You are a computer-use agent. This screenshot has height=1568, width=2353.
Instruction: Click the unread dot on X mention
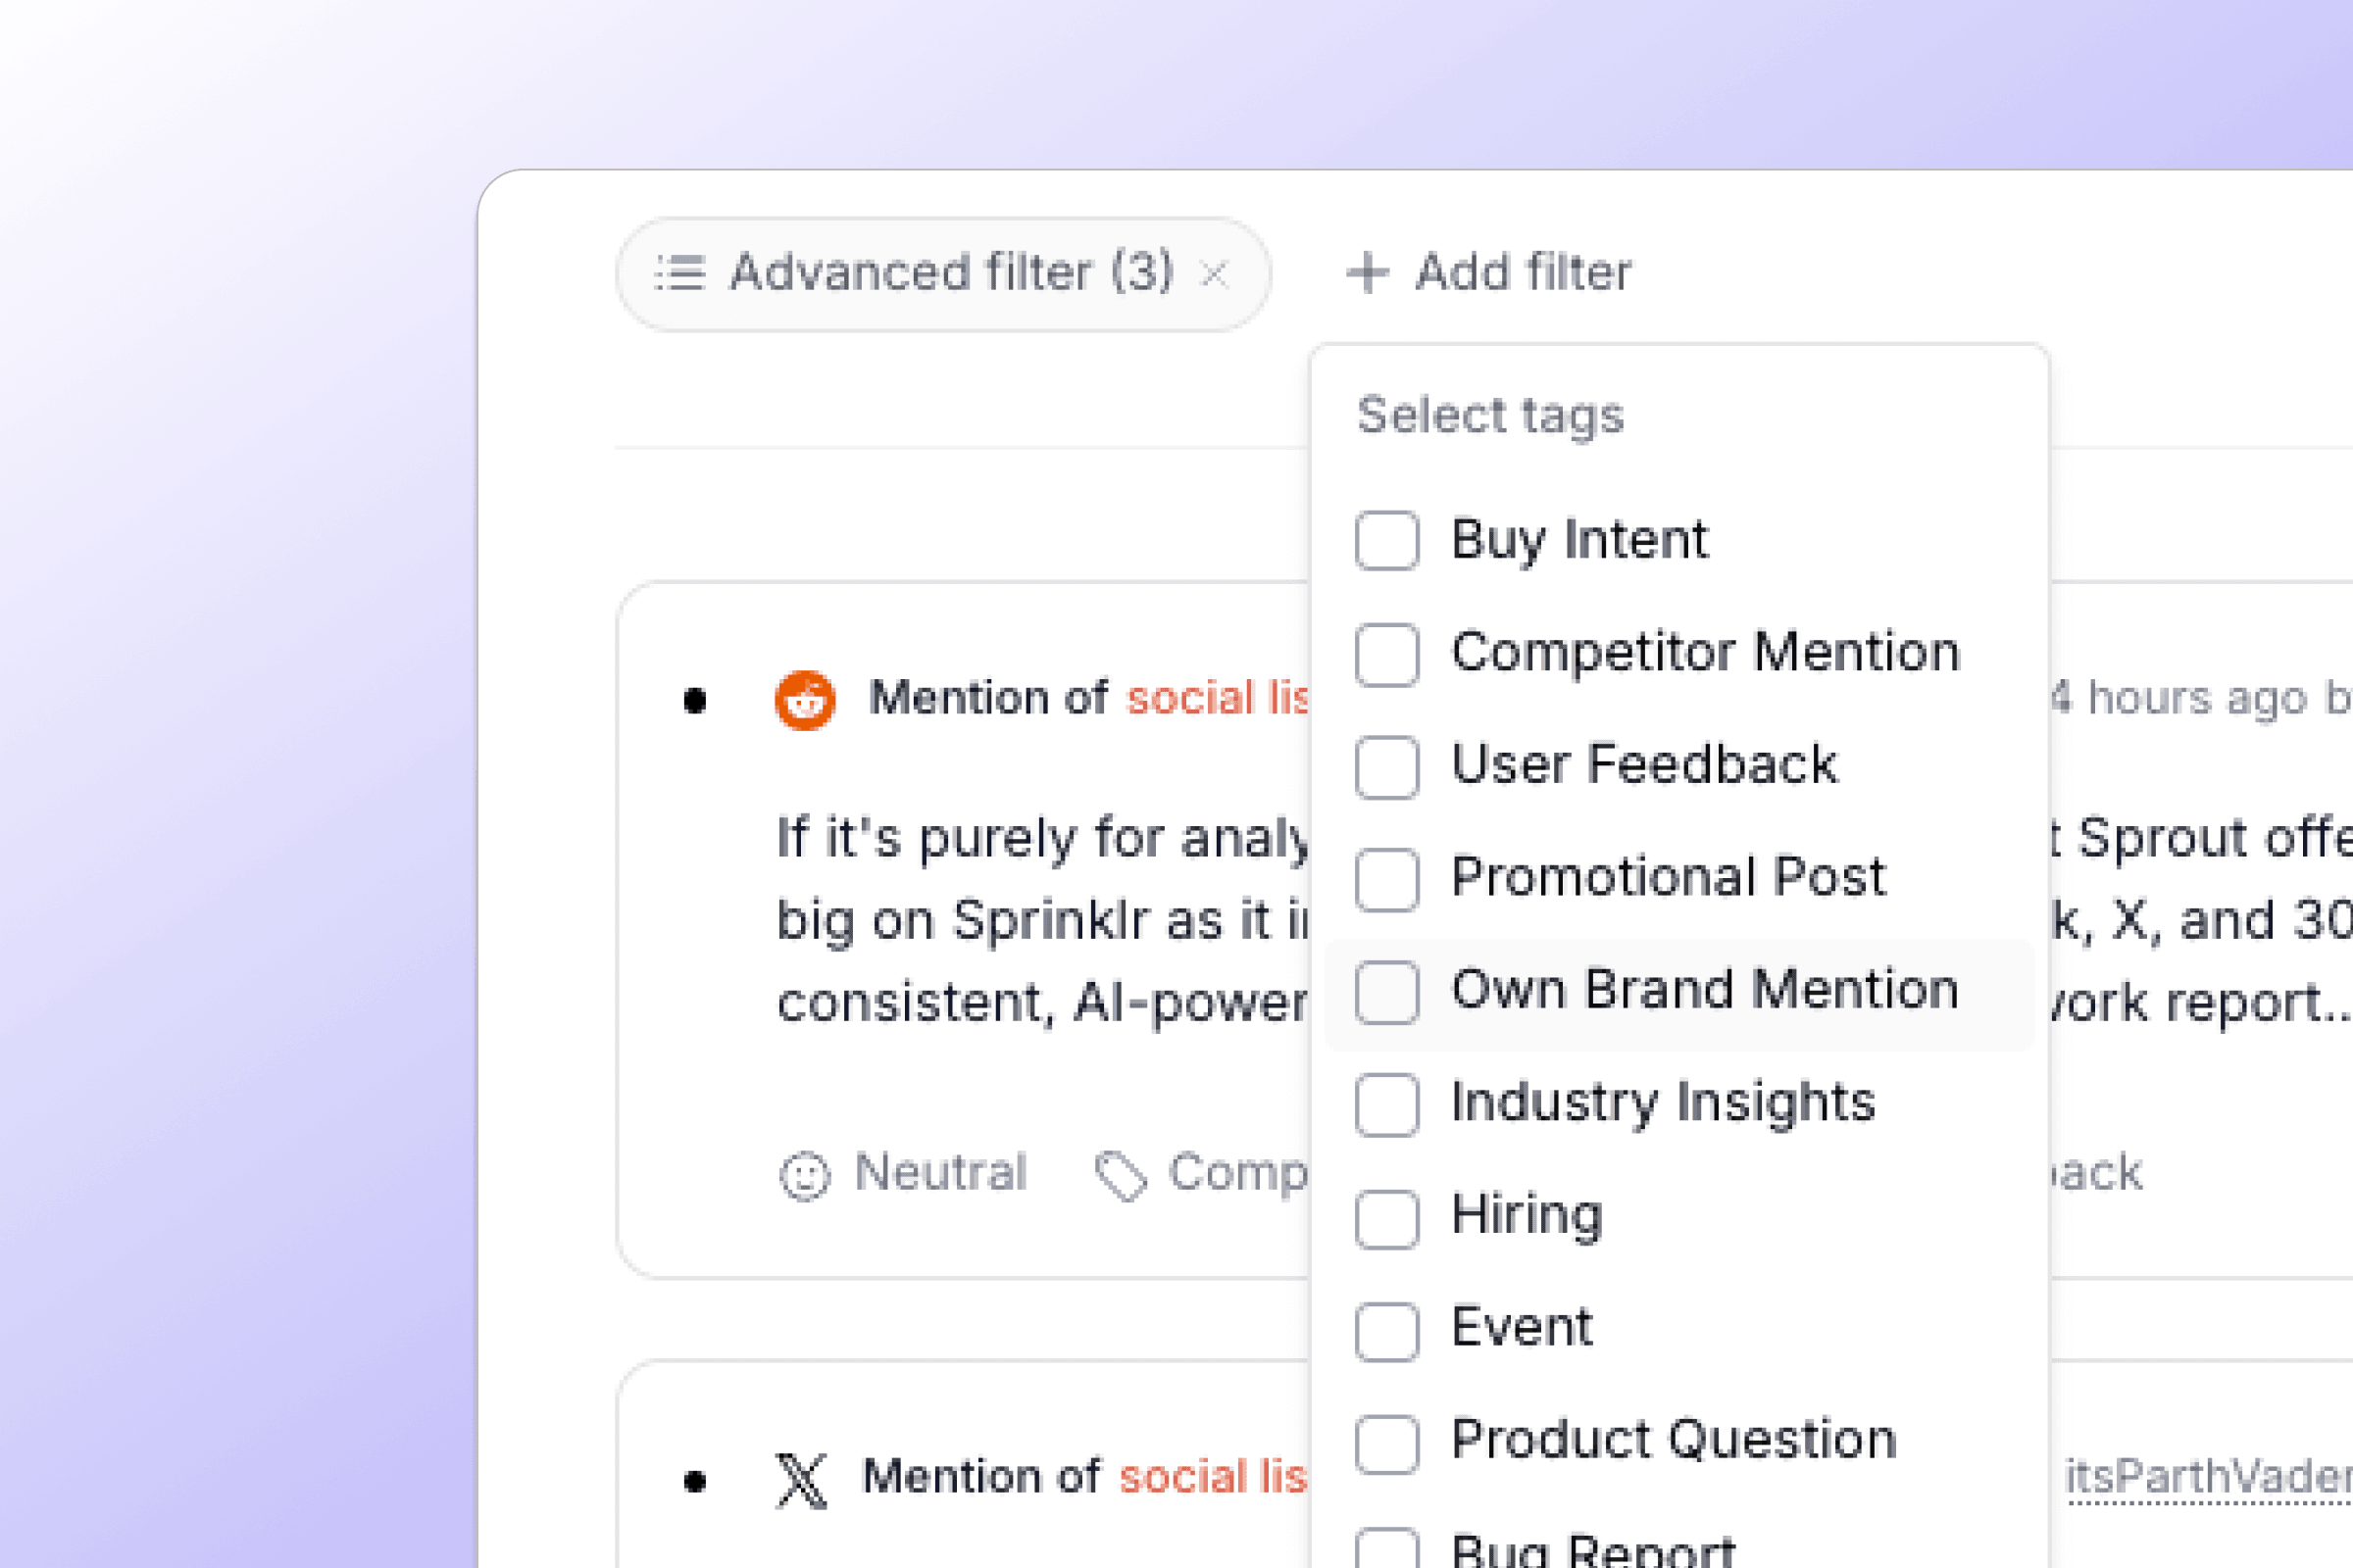[x=695, y=1480]
